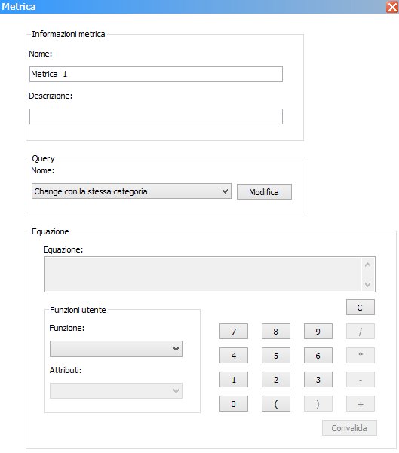Open the Attributi dropdown
This screenshot has height=453, width=399.
click(x=116, y=391)
